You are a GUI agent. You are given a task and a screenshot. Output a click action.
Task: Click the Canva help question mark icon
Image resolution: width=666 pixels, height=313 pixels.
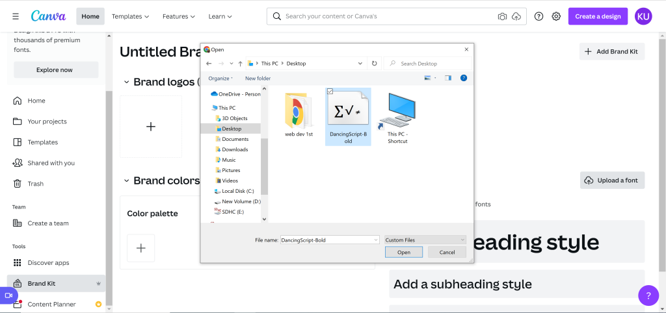coord(539,16)
